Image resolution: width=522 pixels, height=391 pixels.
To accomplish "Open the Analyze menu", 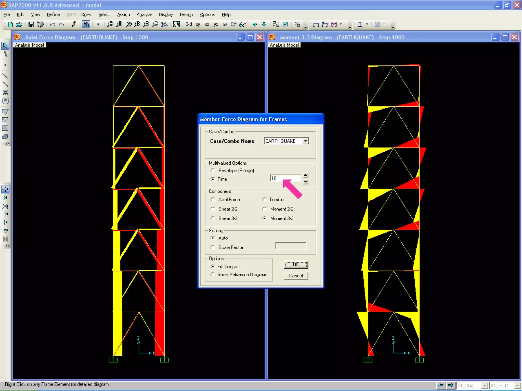I will (x=144, y=15).
